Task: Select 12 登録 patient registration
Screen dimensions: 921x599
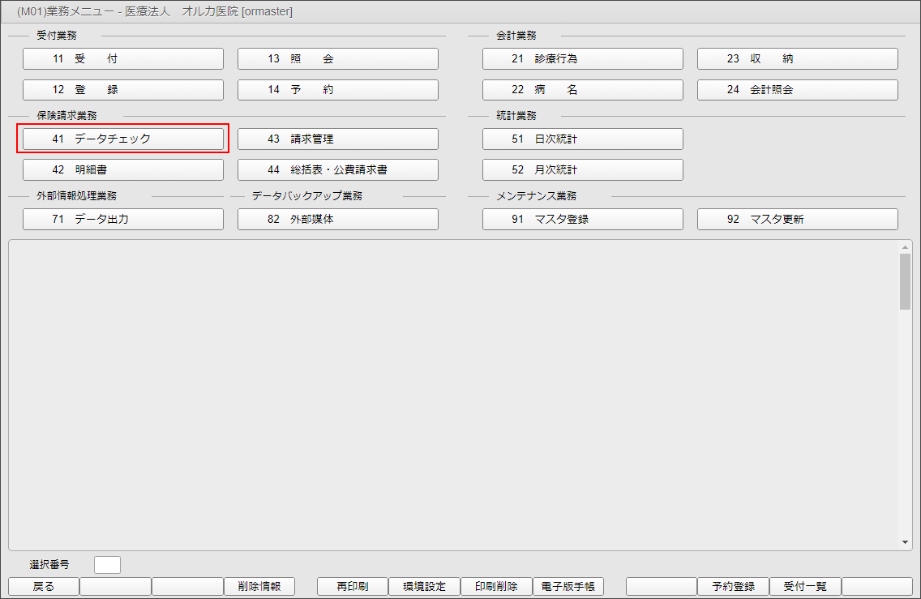Action: (122, 90)
